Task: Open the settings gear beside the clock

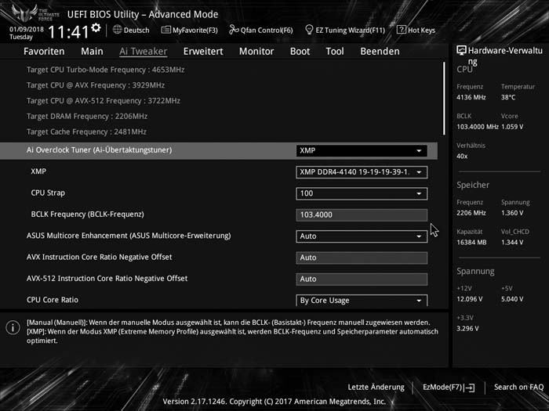Action: point(96,27)
